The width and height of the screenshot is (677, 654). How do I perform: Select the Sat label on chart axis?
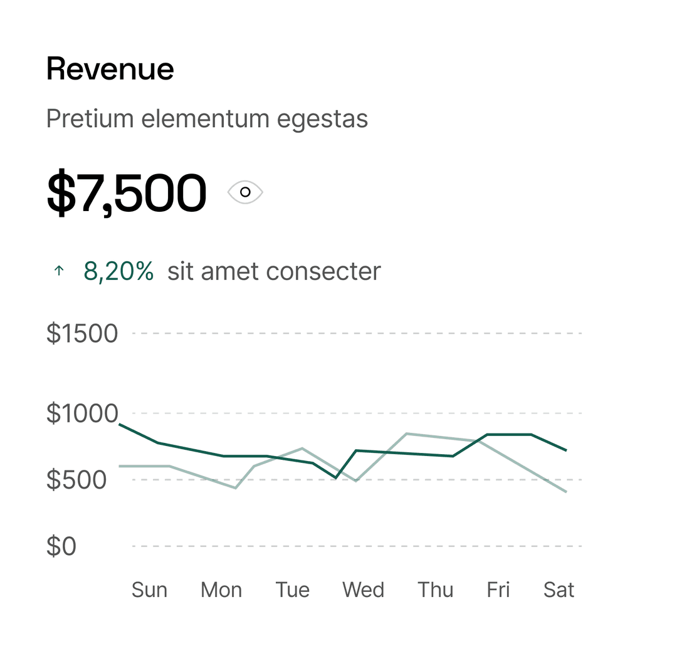[x=559, y=589]
